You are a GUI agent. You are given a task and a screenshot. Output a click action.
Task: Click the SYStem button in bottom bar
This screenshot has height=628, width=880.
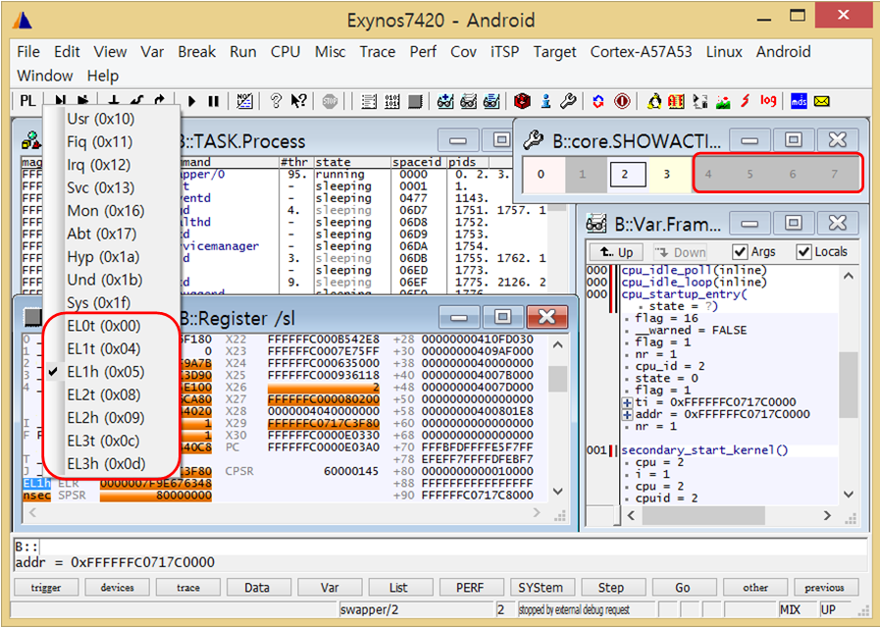541,588
